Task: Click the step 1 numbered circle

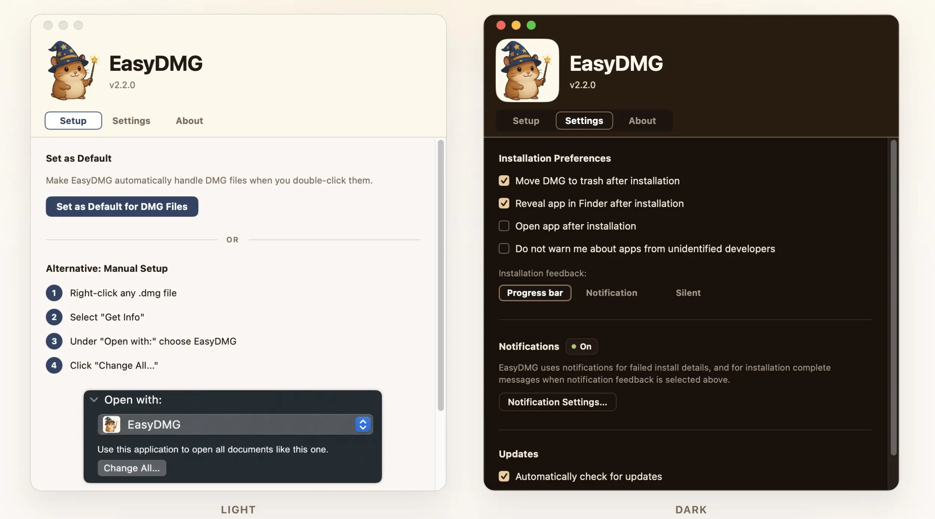Action: [x=54, y=293]
